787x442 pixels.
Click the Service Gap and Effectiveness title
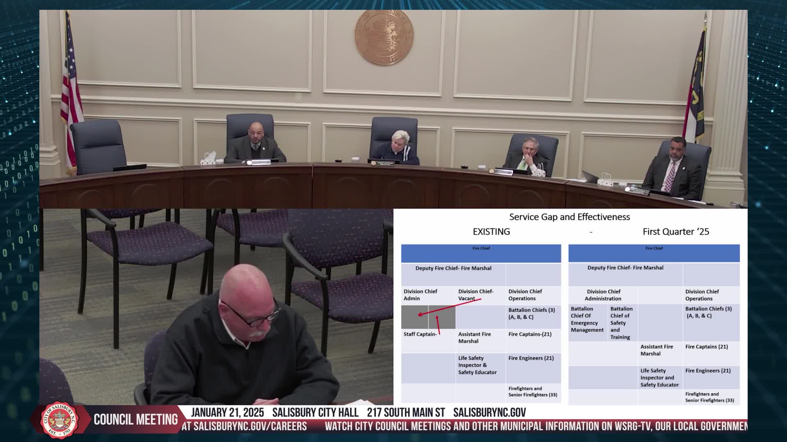click(x=569, y=217)
